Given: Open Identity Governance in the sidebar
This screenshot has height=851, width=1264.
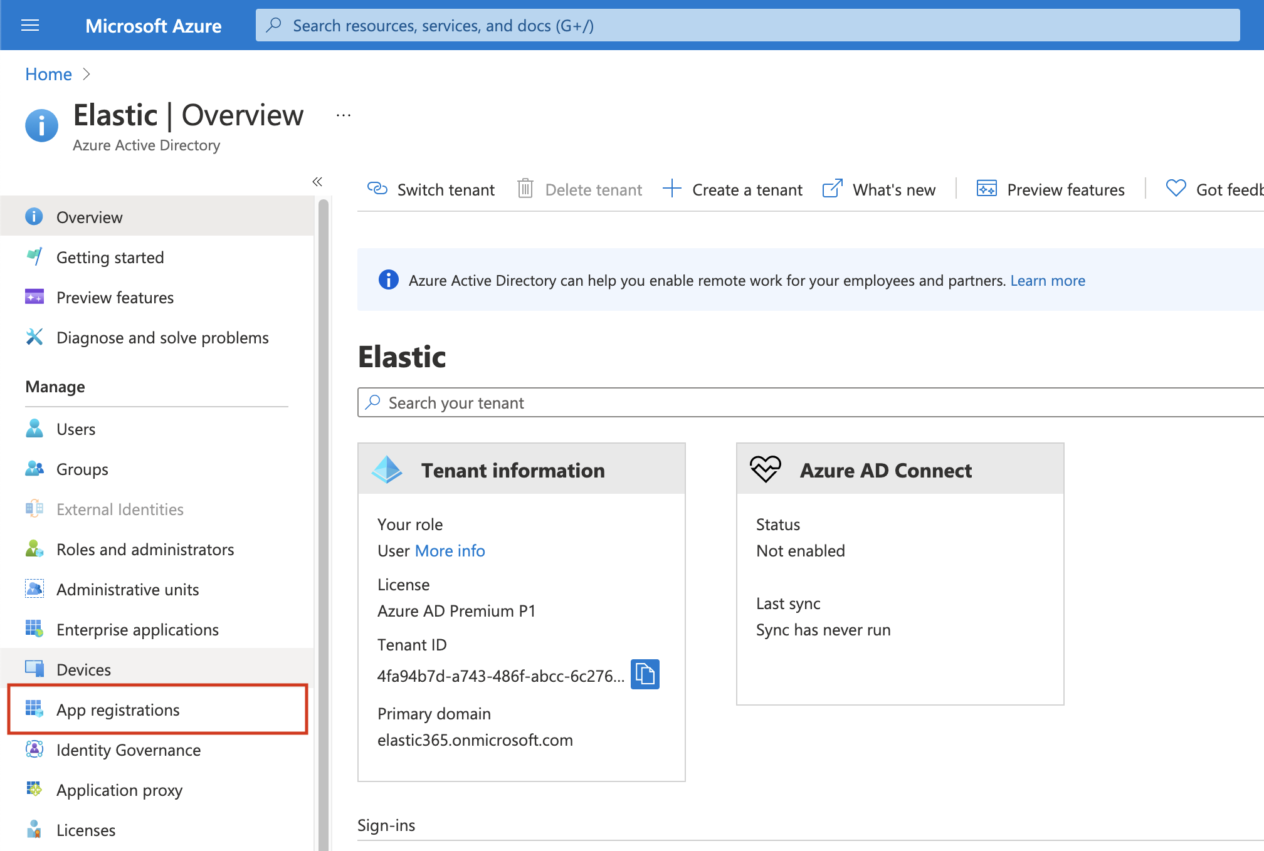Looking at the screenshot, I should pyautogui.click(x=129, y=750).
